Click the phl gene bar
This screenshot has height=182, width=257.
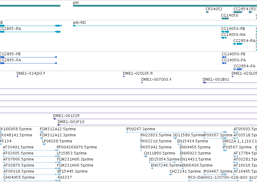pyautogui.click(x=165, y=6)
